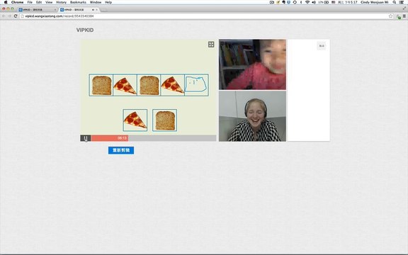Open the Chrome application menu
408x255 pixels.
tap(17, 2)
